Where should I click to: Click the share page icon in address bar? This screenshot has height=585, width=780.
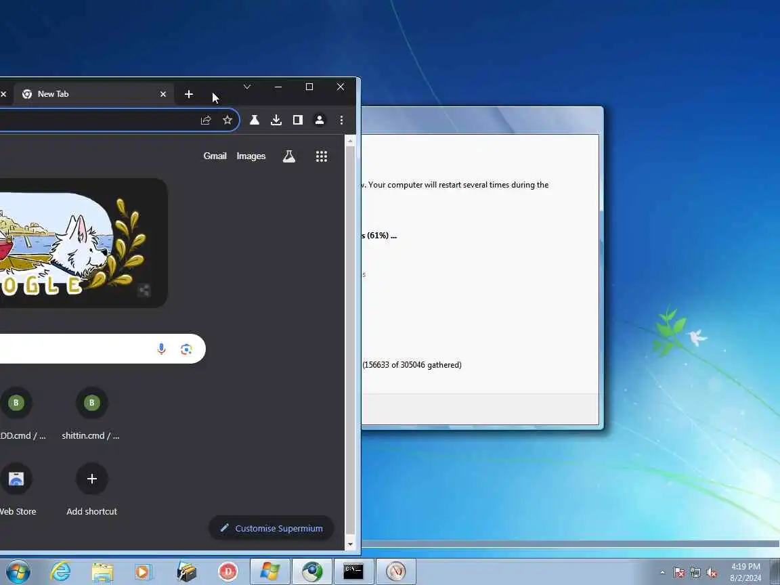click(205, 120)
